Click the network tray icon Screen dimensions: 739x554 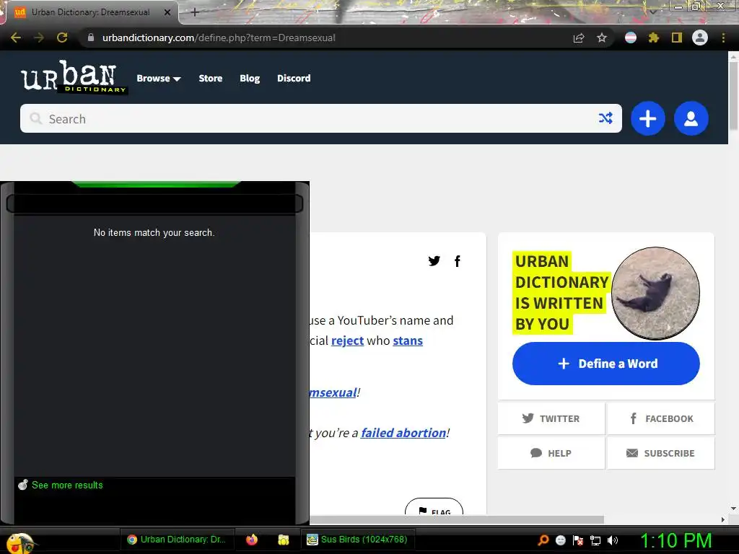(x=595, y=541)
